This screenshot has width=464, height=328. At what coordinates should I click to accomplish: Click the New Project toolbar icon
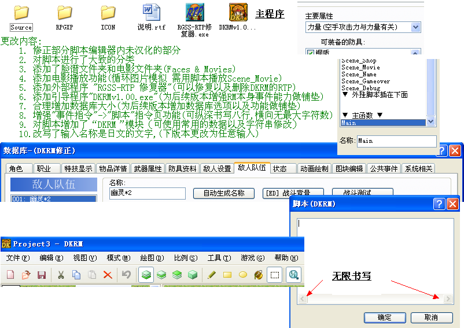[x=10, y=275]
